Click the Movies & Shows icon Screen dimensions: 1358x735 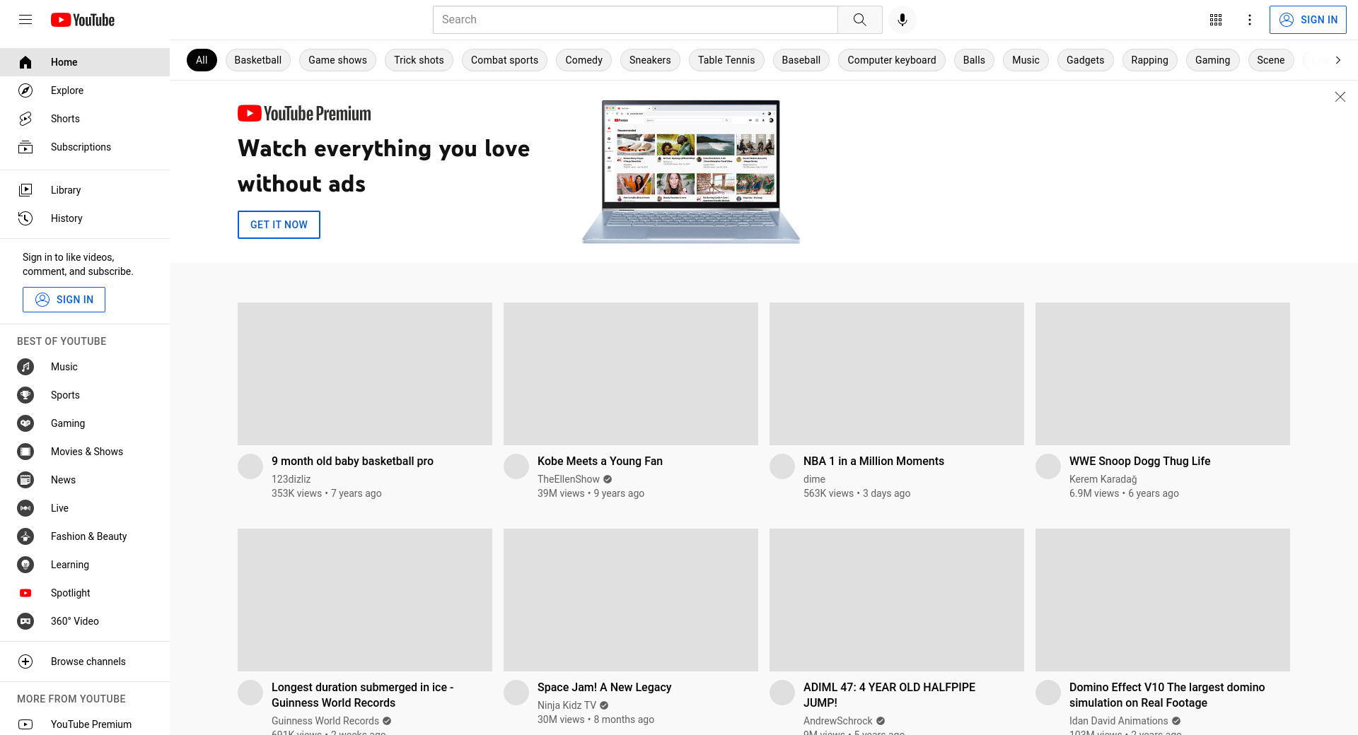[x=25, y=452]
